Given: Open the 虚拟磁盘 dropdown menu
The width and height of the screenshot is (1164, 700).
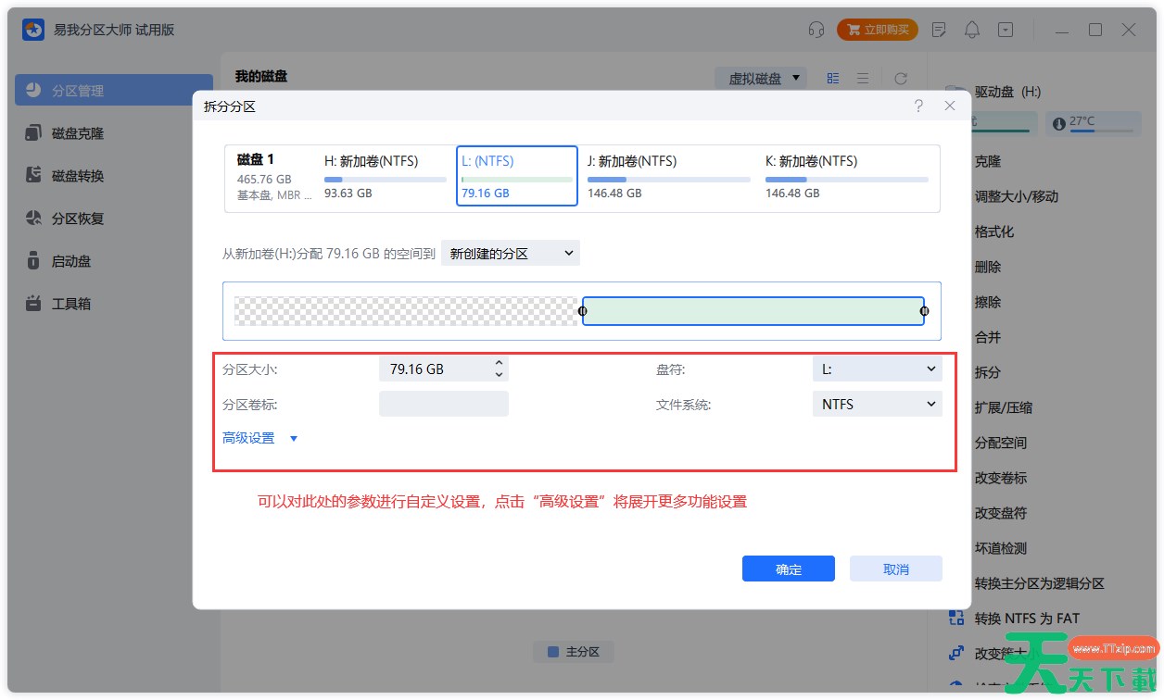Looking at the screenshot, I should coord(761,79).
